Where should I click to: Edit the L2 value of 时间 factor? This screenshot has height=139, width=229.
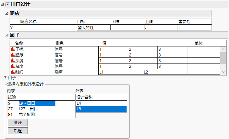coord(165,72)
